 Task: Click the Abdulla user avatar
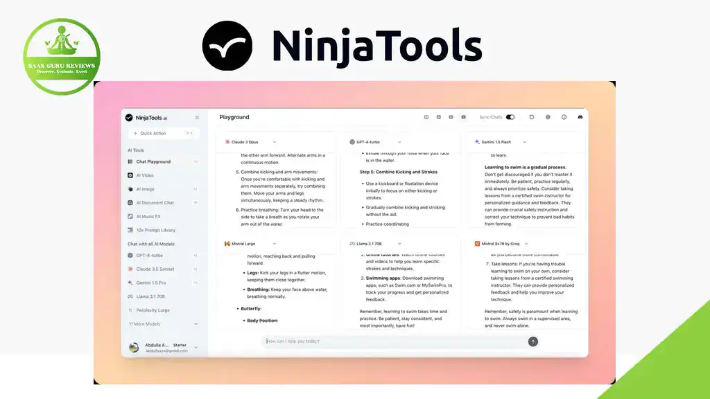tap(134, 348)
